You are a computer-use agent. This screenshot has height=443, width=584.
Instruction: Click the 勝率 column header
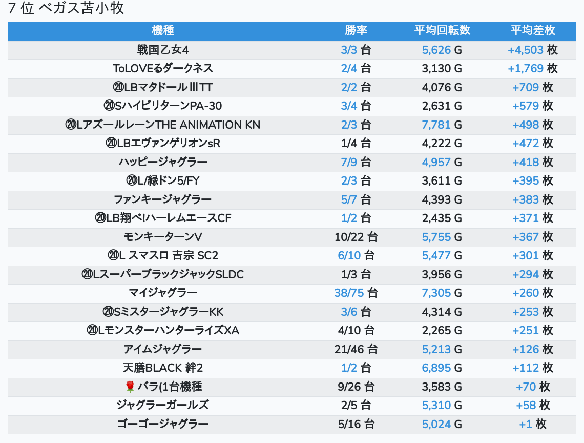(x=356, y=31)
